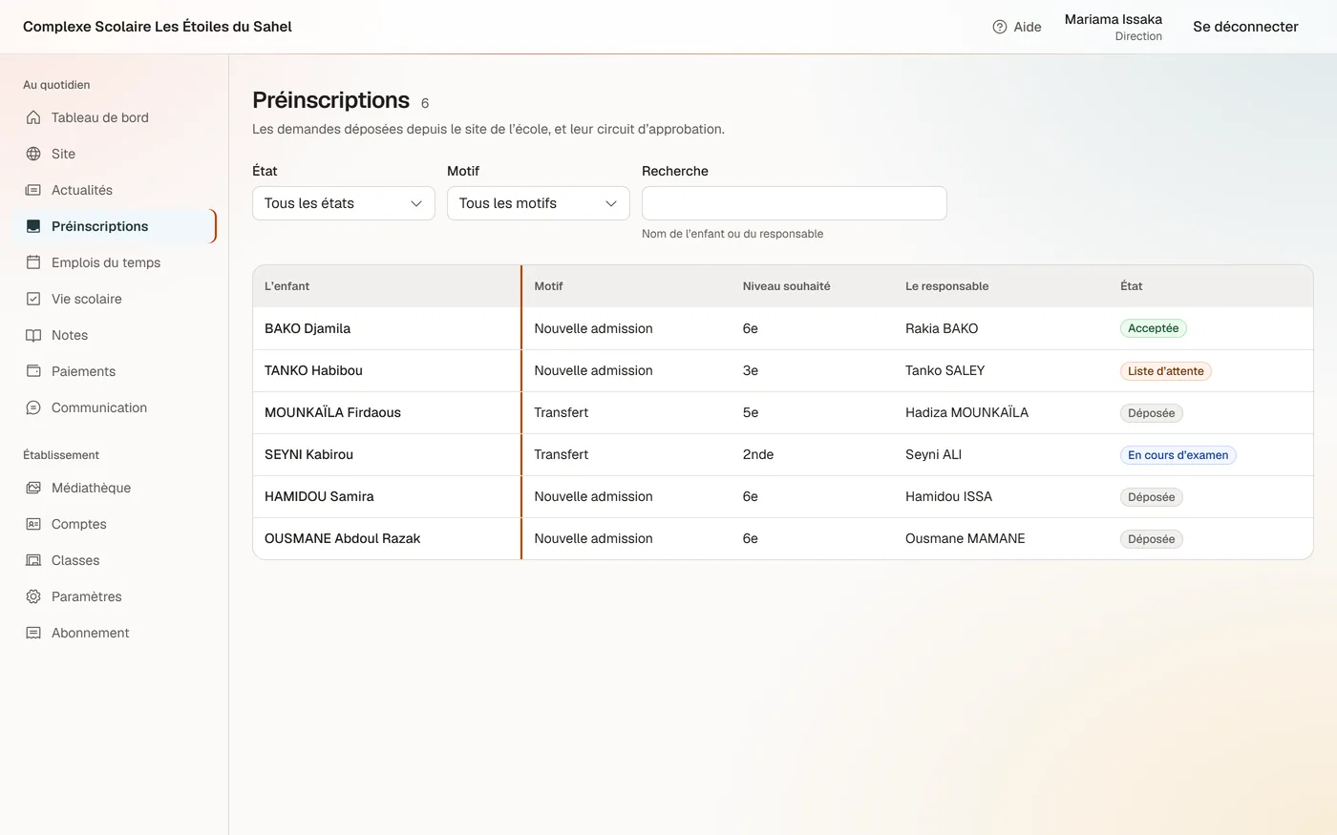Click the calendar icon for Emplois du temps
The image size is (1337, 835).
33,262
